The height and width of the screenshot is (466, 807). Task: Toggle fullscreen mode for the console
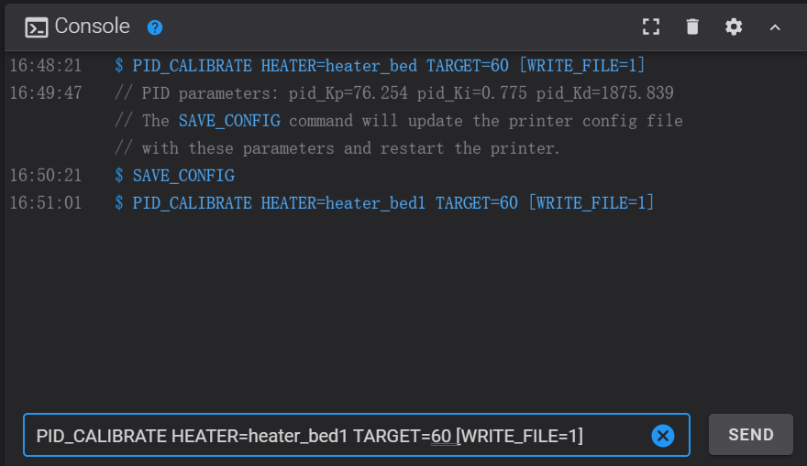(x=651, y=27)
